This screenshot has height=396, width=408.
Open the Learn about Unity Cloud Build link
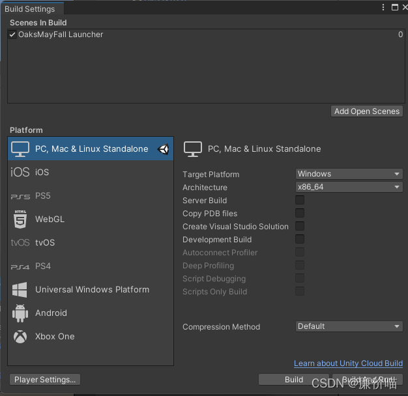[x=349, y=363]
